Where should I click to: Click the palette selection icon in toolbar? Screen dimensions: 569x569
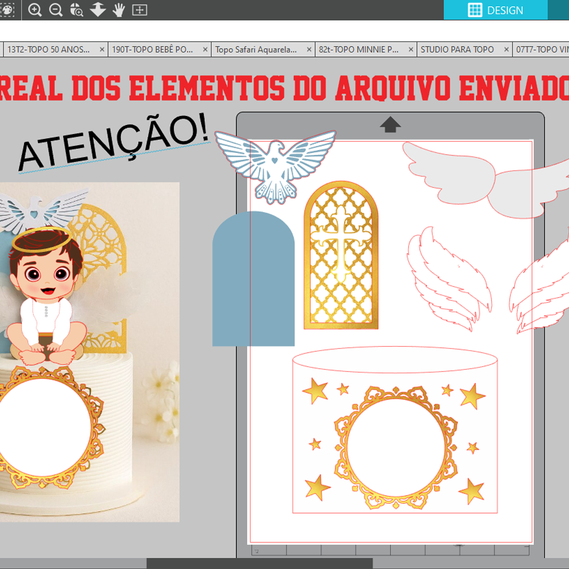[7, 10]
